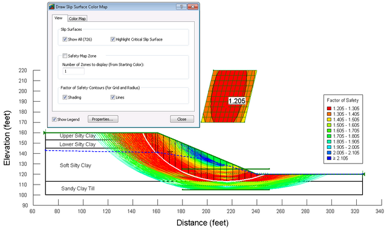Click the Close button in dialog
This screenshot has width=387, height=230.
click(182, 119)
